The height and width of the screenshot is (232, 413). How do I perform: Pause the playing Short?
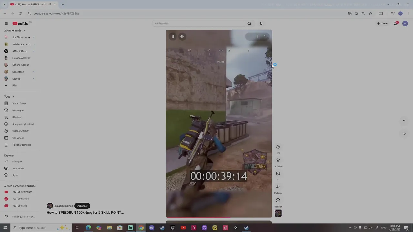coord(173,36)
